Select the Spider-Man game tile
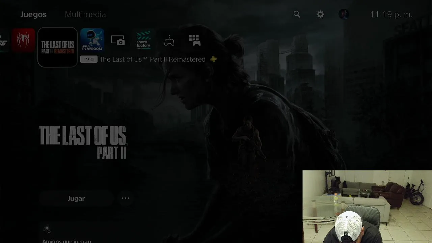Viewport: 432px width, 243px height. [23, 40]
